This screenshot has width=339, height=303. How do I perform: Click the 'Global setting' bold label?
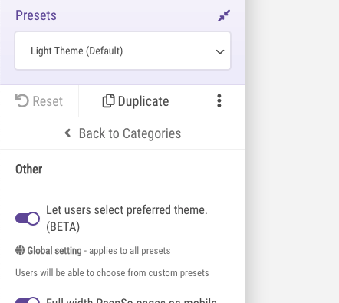tap(54, 251)
